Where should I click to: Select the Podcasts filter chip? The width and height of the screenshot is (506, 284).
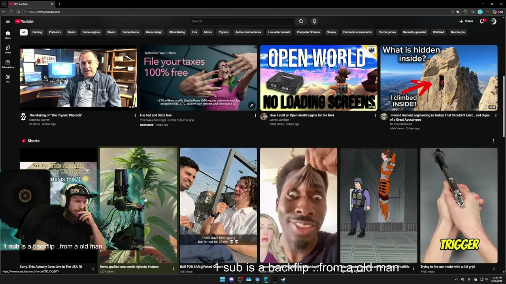coord(55,32)
